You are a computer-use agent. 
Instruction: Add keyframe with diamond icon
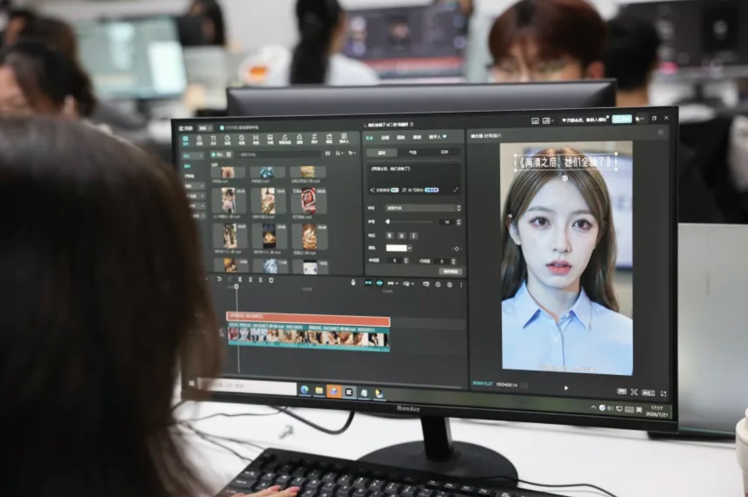[x=457, y=248]
